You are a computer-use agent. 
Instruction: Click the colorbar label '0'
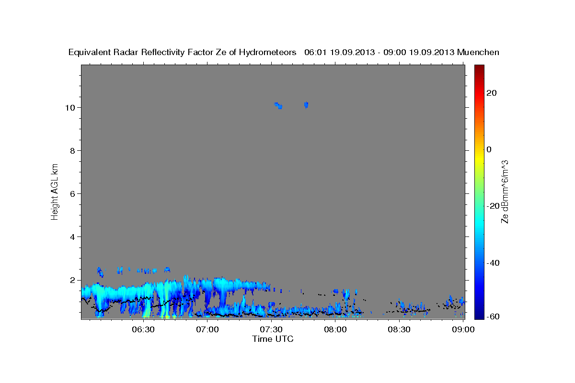click(489, 149)
